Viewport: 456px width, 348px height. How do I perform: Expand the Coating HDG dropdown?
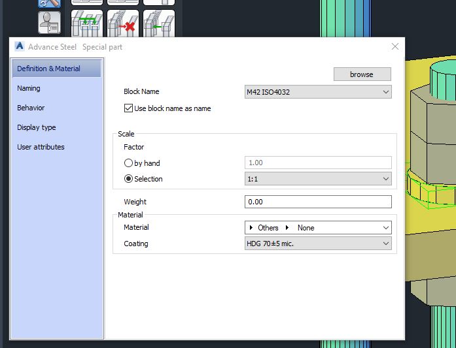(318, 244)
